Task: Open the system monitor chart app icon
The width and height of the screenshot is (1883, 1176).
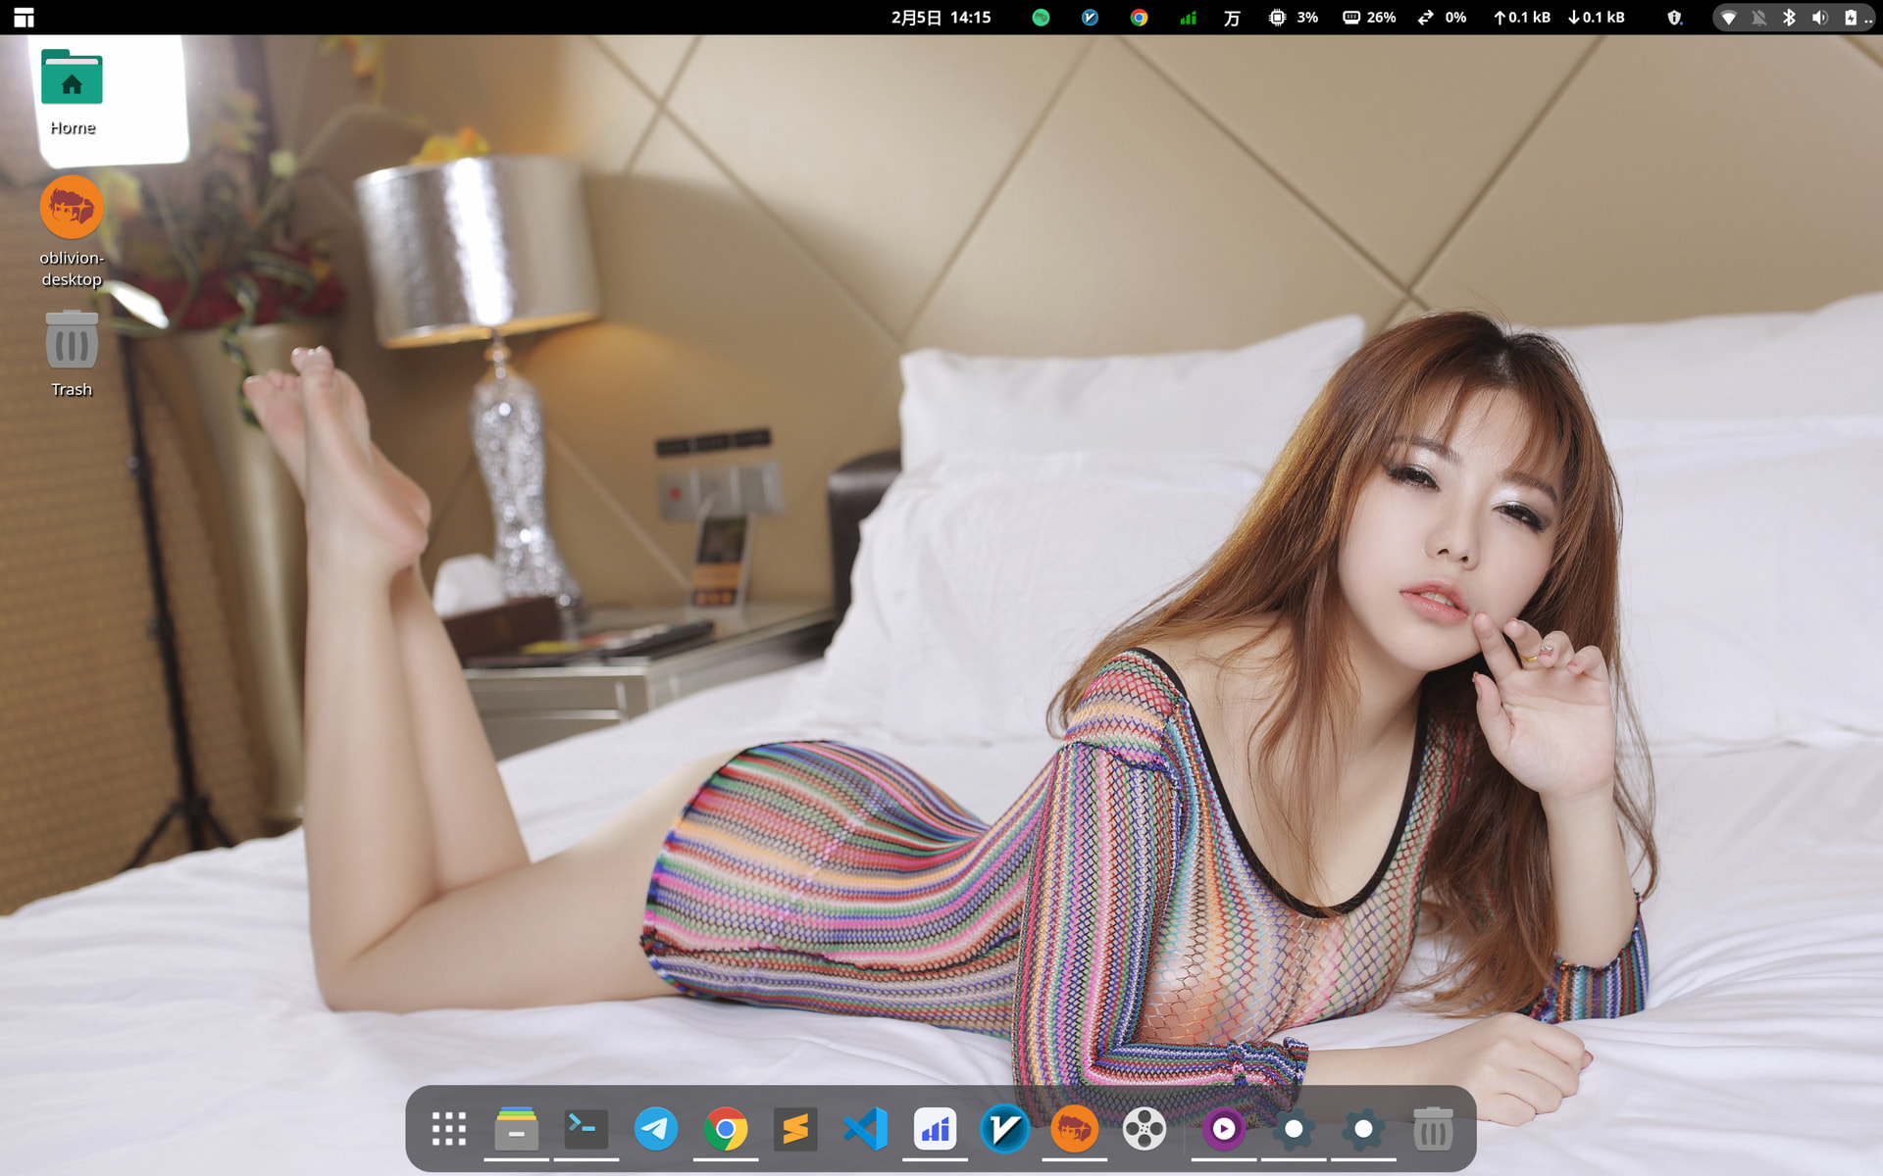Action: click(935, 1129)
